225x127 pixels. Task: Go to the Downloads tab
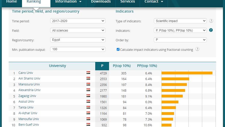(x=101, y=2)
